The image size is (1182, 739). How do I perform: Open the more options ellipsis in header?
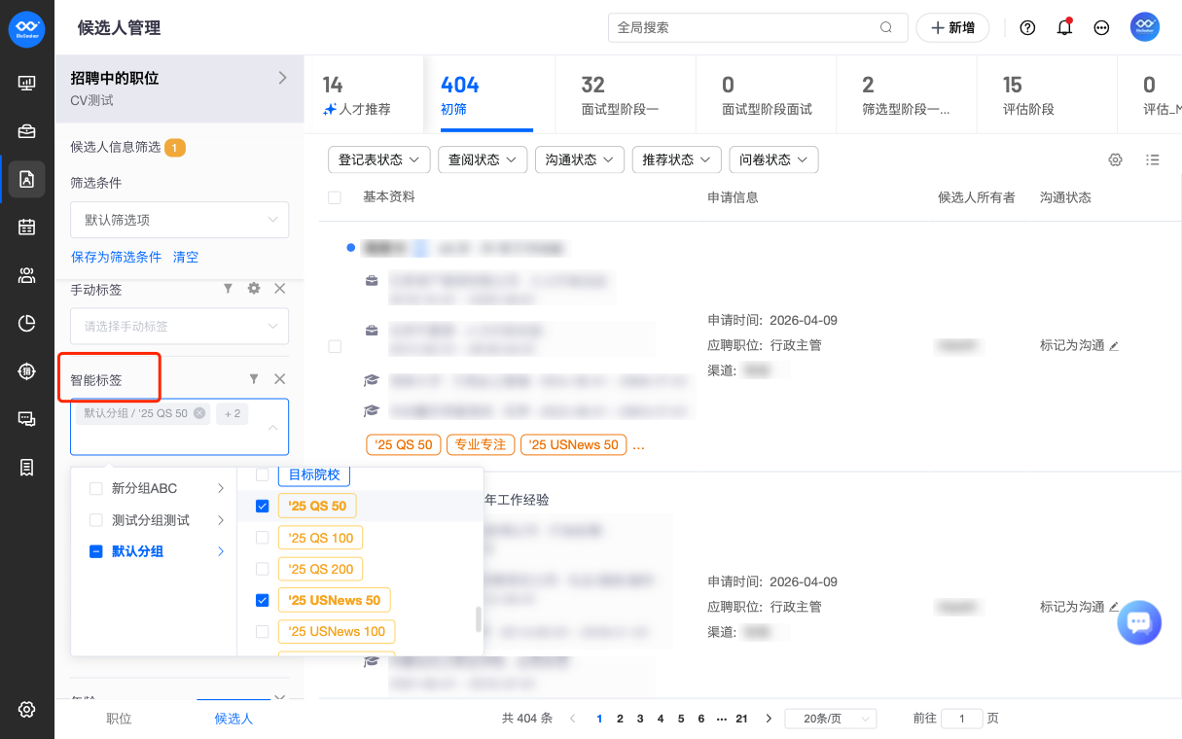coord(1101,28)
